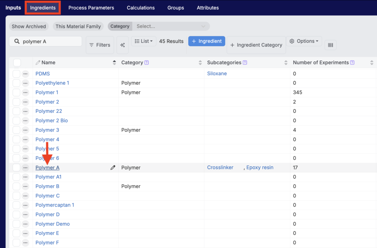Viewport: 377px width, 248px height.
Task: Open row actions menu for Polymer 1
Action: [25, 92]
